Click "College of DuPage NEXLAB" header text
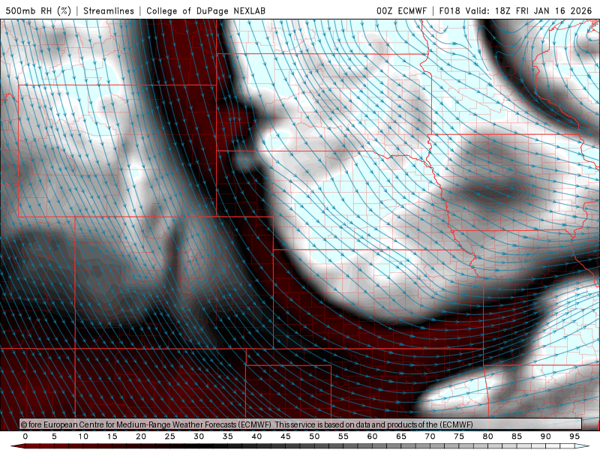Image resolution: width=600 pixels, height=450 pixels. click(x=205, y=10)
